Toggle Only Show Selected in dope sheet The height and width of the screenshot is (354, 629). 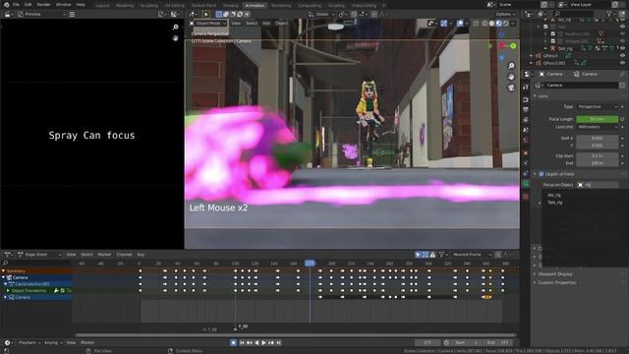click(418, 255)
